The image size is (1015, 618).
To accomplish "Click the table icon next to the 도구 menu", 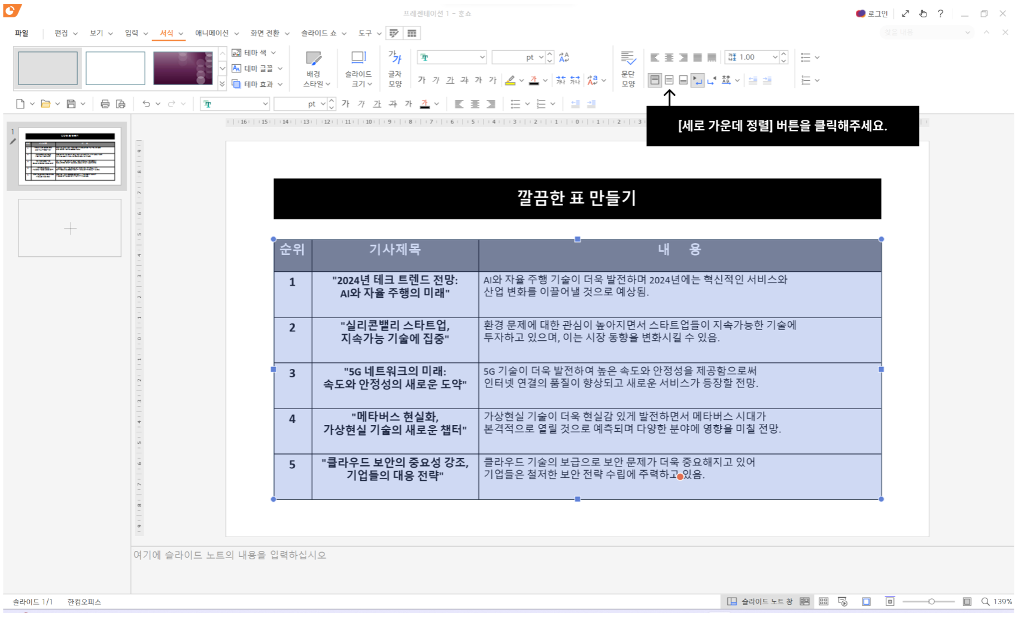I will click(412, 34).
